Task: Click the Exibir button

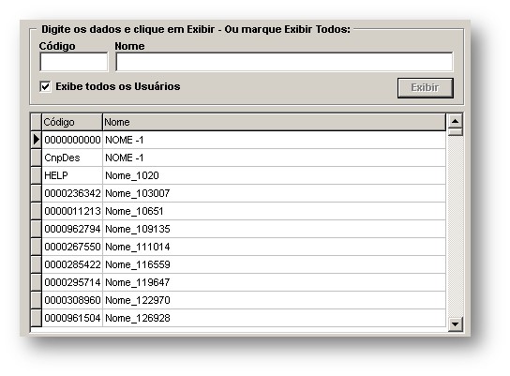Action: 425,87
